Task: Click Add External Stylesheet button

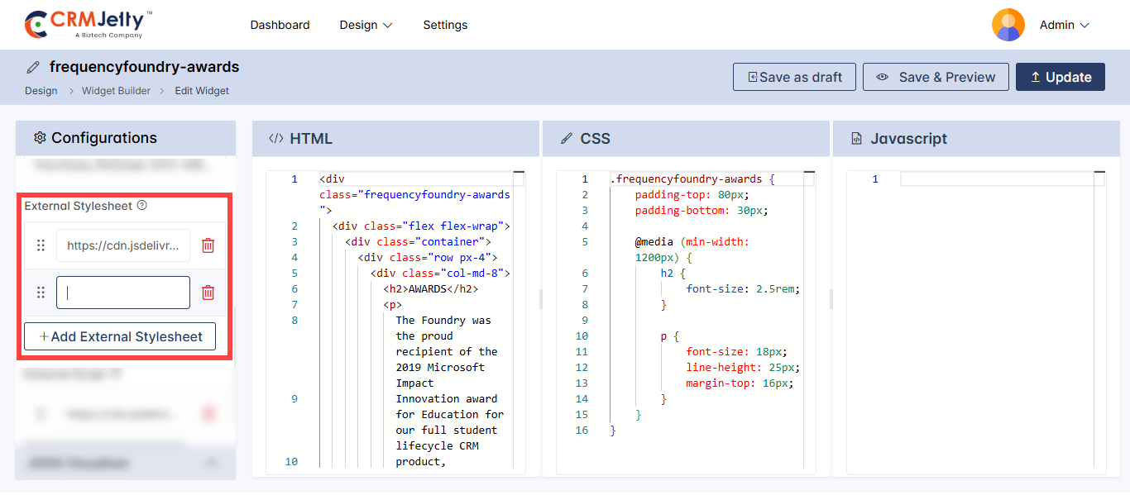Action: pyautogui.click(x=120, y=336)
